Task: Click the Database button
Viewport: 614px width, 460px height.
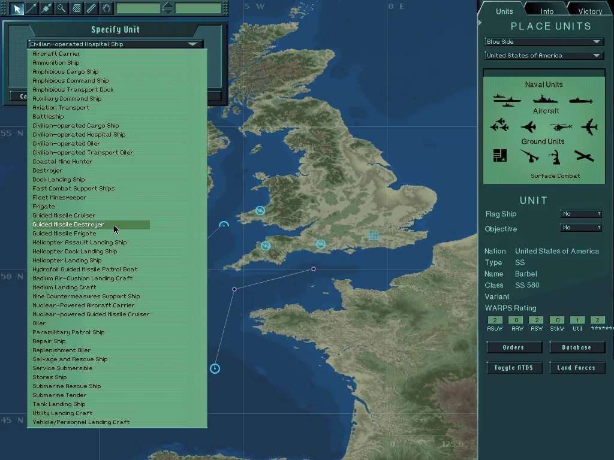Action: (x=577, y=347)
